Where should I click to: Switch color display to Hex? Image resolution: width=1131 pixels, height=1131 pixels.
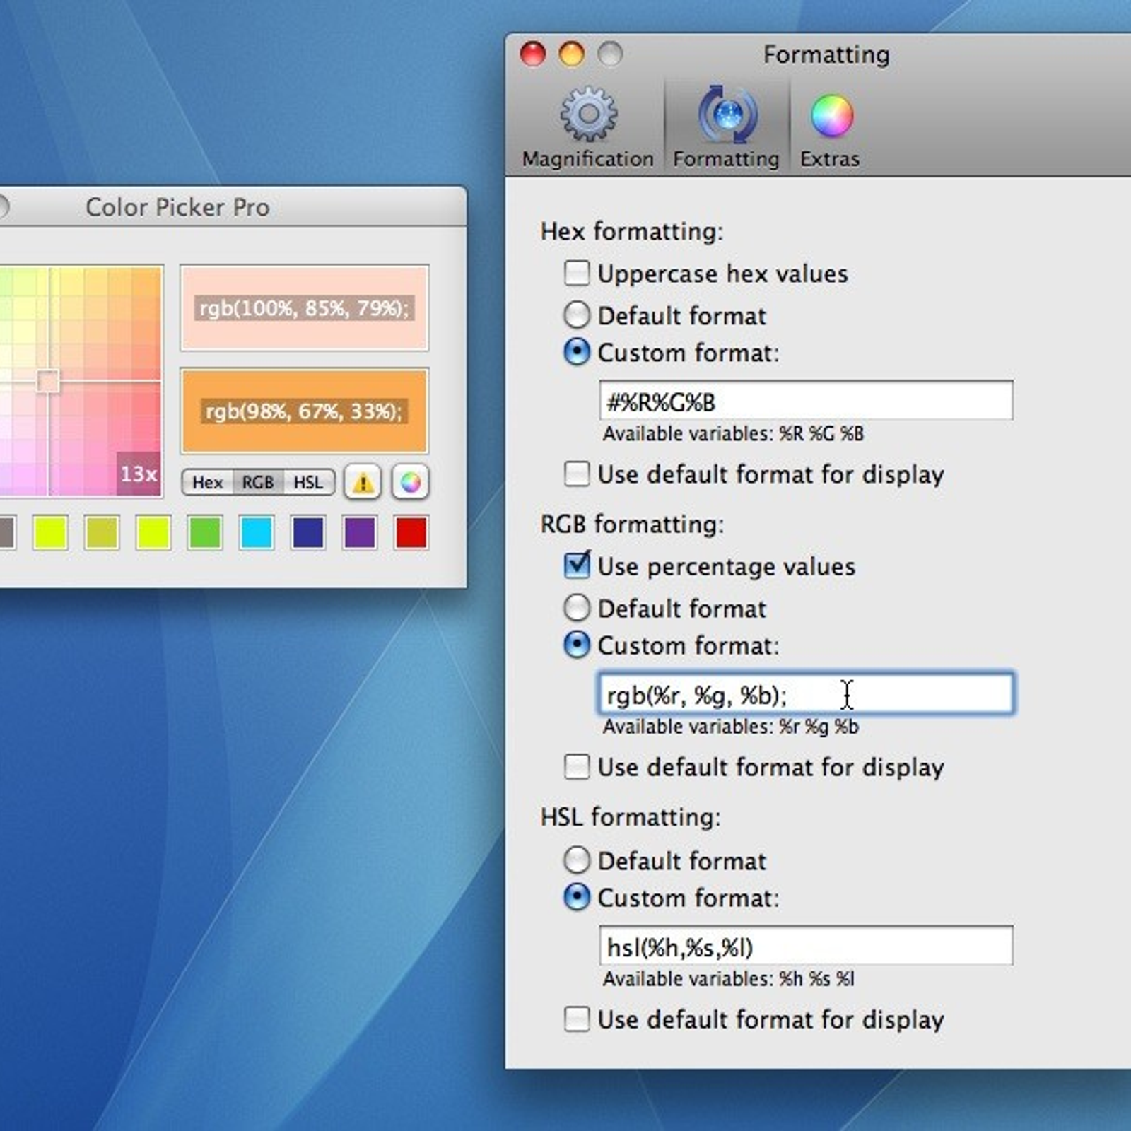click(207, 482)
